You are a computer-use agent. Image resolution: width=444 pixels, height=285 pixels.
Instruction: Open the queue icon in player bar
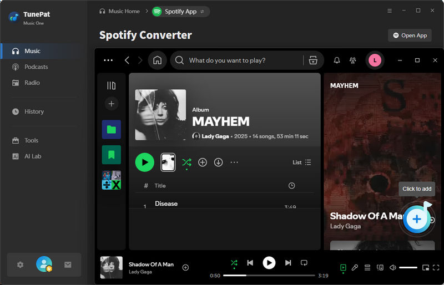pyautogui.click(x=367, y=267)
